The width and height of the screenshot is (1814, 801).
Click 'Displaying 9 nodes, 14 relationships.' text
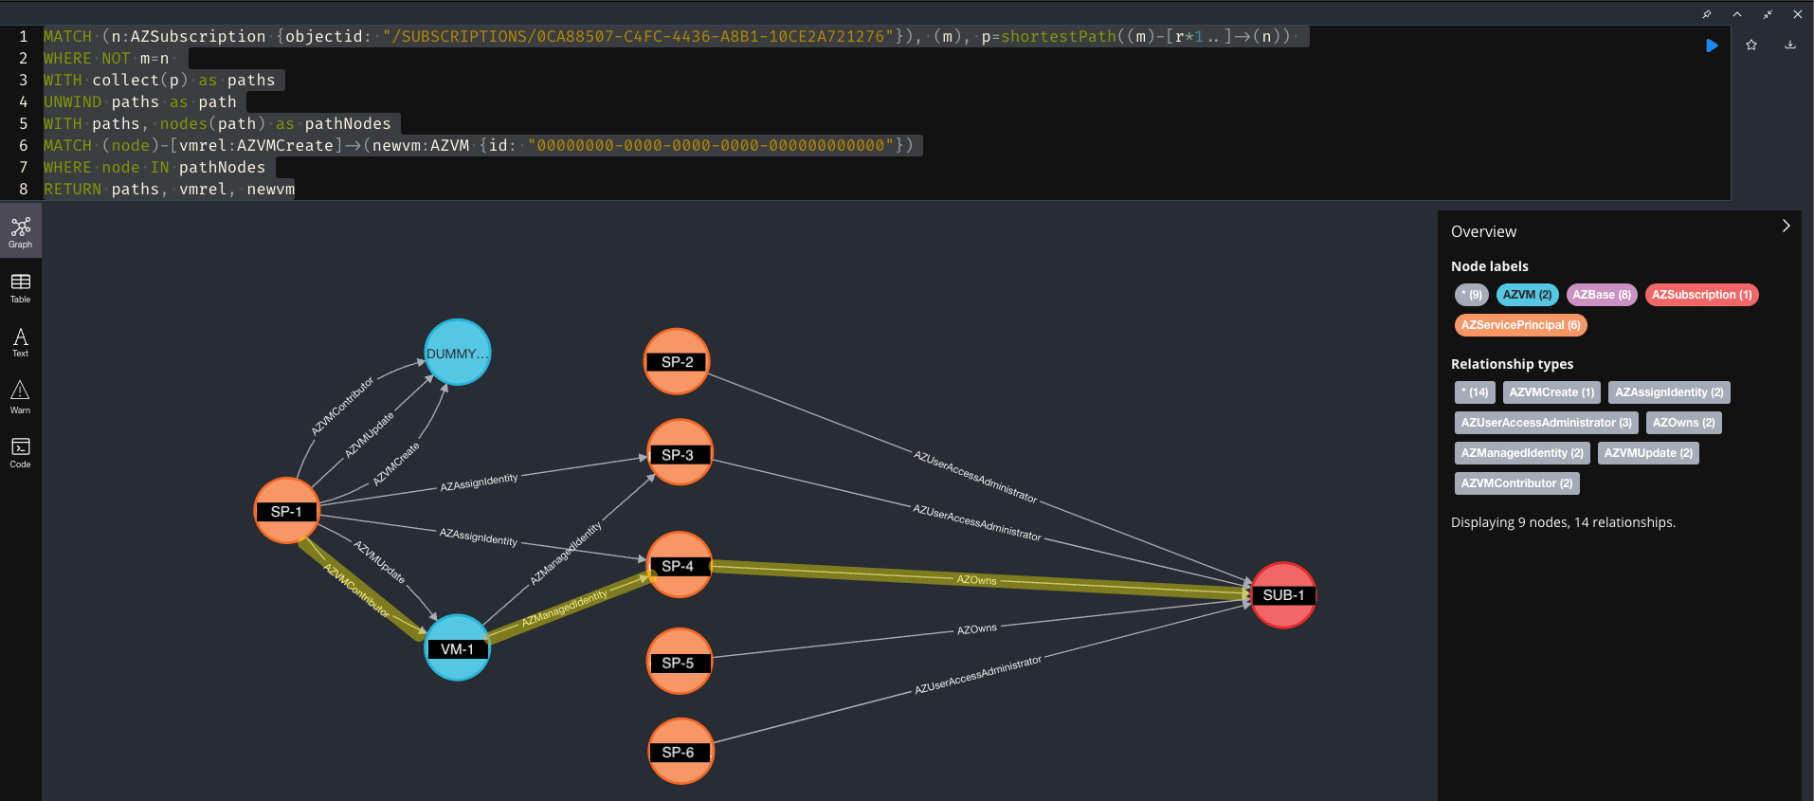tap(1563, 522)
